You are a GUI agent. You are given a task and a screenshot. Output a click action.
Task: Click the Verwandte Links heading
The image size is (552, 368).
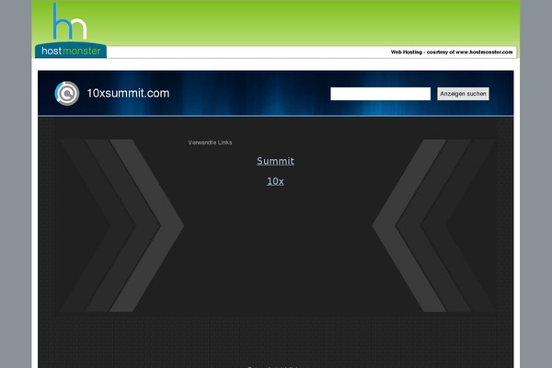tap(210, 143)
